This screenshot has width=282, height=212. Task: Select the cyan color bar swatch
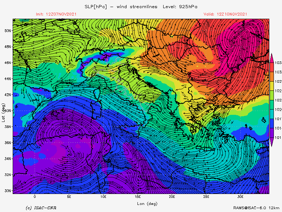(271, 114)
